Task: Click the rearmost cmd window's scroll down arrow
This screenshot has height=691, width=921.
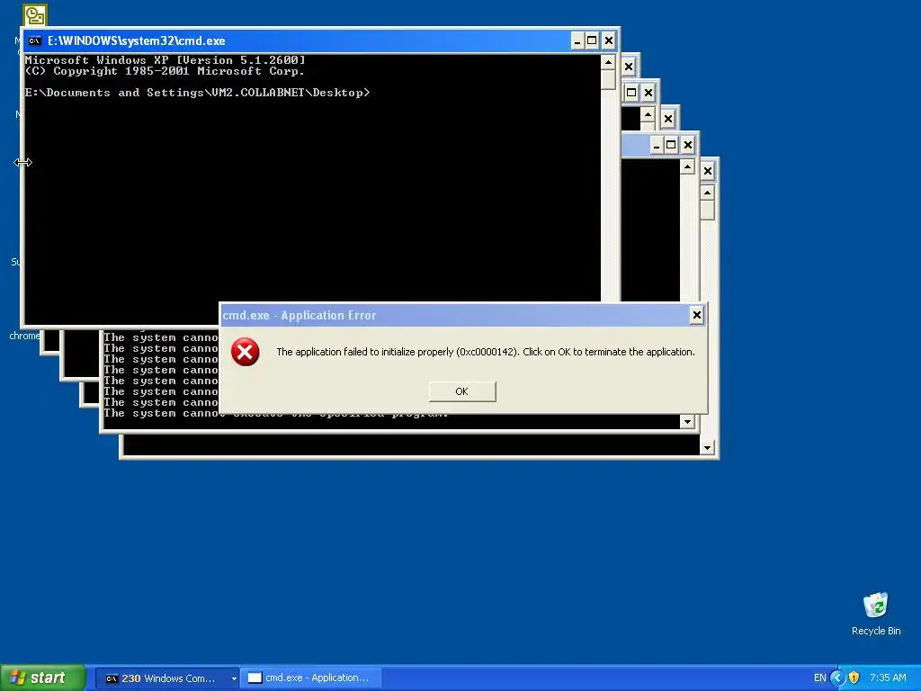Action: coord(707,448)
